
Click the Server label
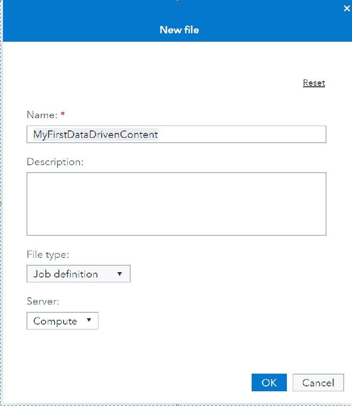click(43, 302)
